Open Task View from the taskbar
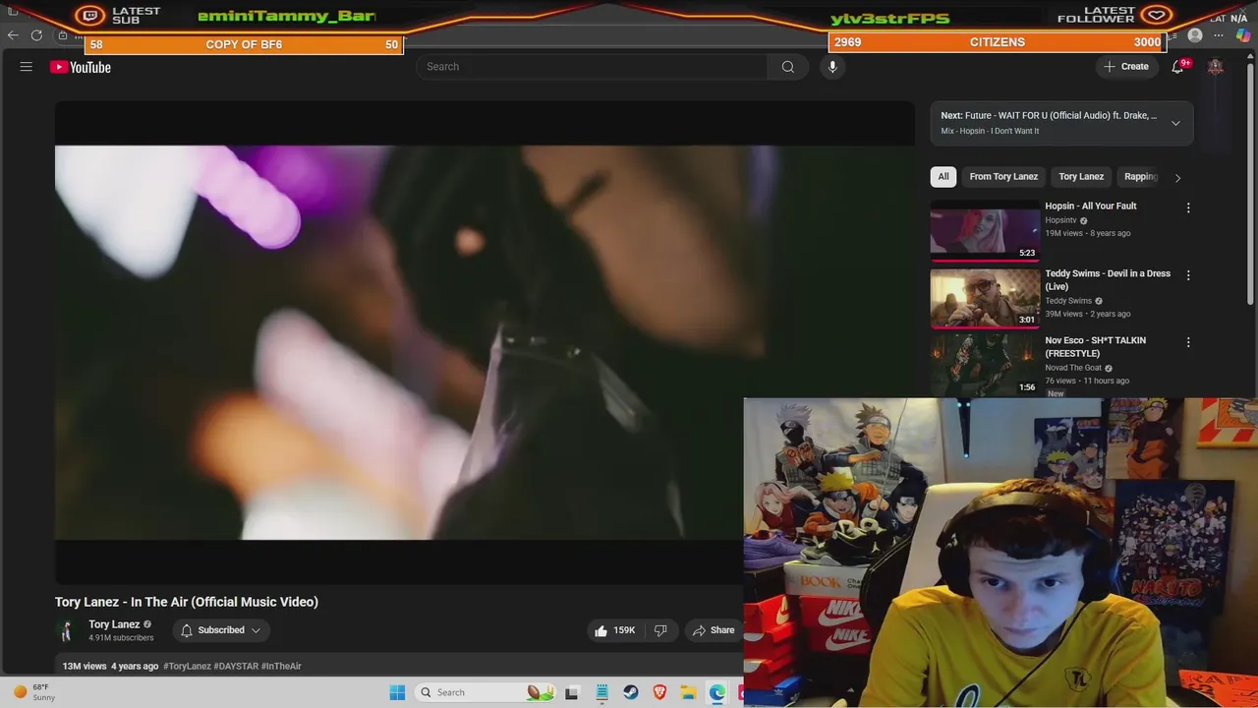 pos(572,692)
